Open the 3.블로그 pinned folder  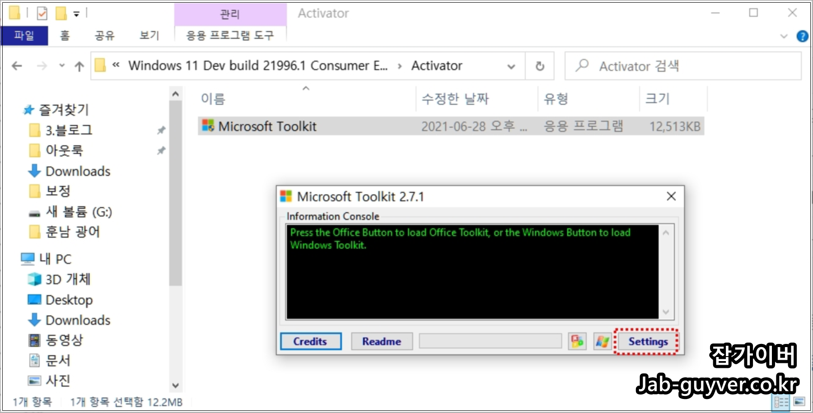click(69, 130)
